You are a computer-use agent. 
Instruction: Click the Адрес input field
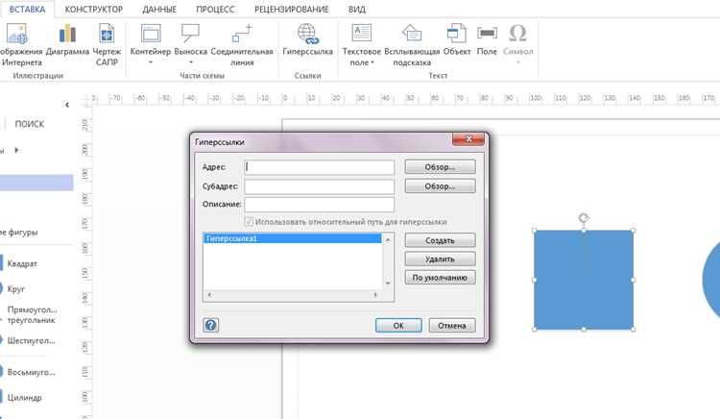pyautogui.click(x=319, y=167)
